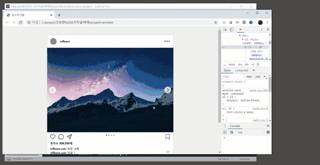Toggle the Sublime Text side bar icon
The image size is (320, 165).
[9, 159]
